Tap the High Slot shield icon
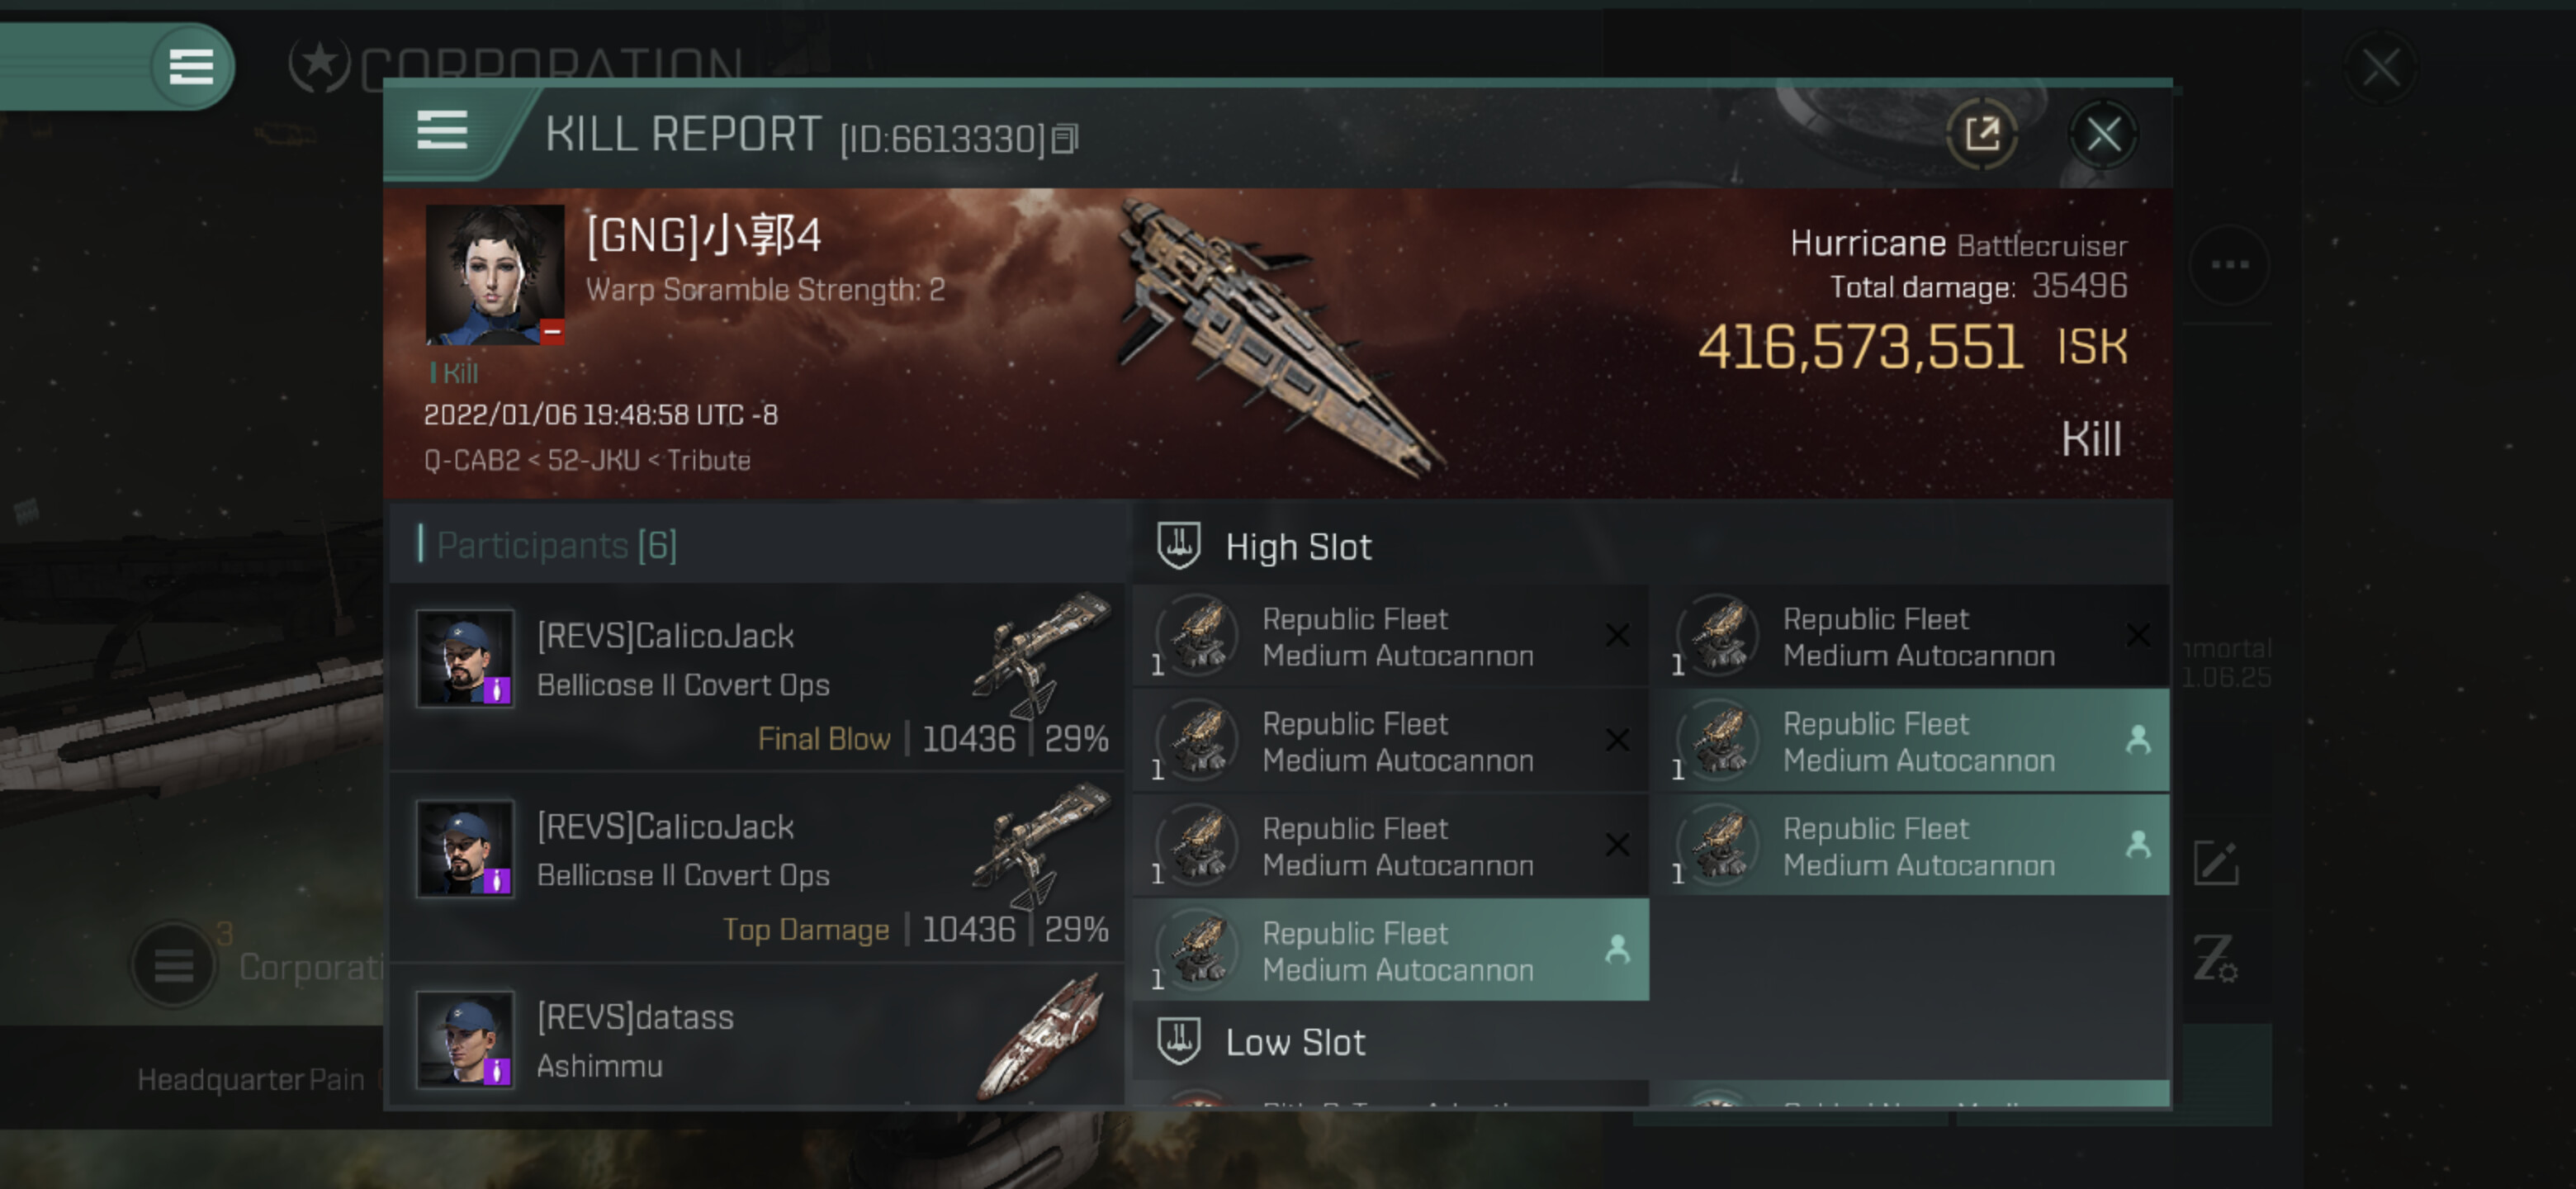 point(1178,546)
